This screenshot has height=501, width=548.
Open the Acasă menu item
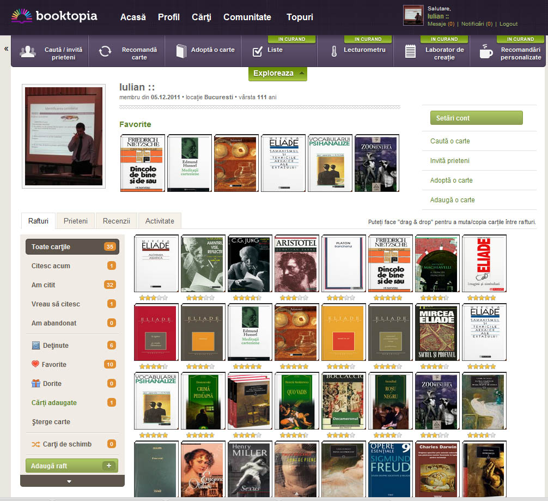pos(133,17)
